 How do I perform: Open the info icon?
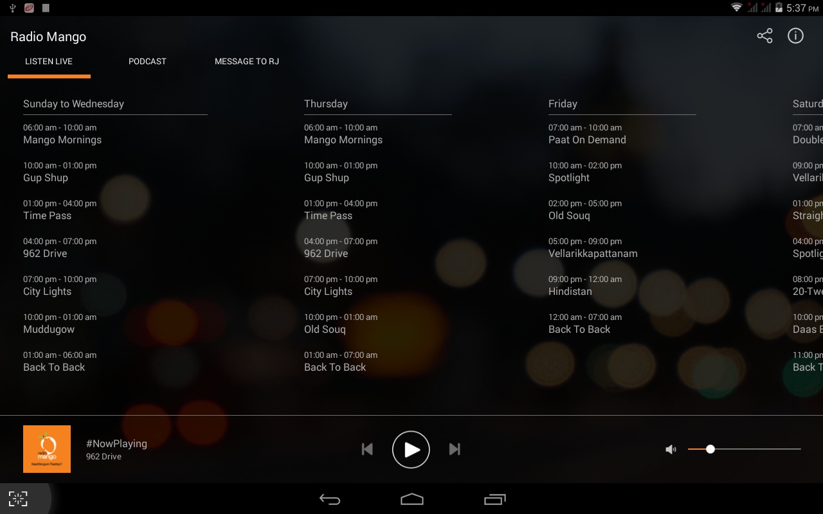[x=795, y=36]
